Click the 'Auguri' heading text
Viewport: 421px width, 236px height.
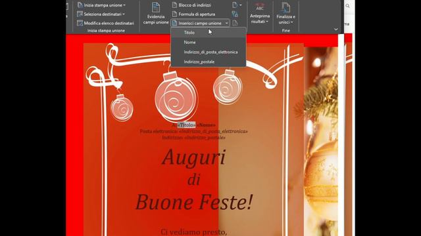(x=194, y=157)
